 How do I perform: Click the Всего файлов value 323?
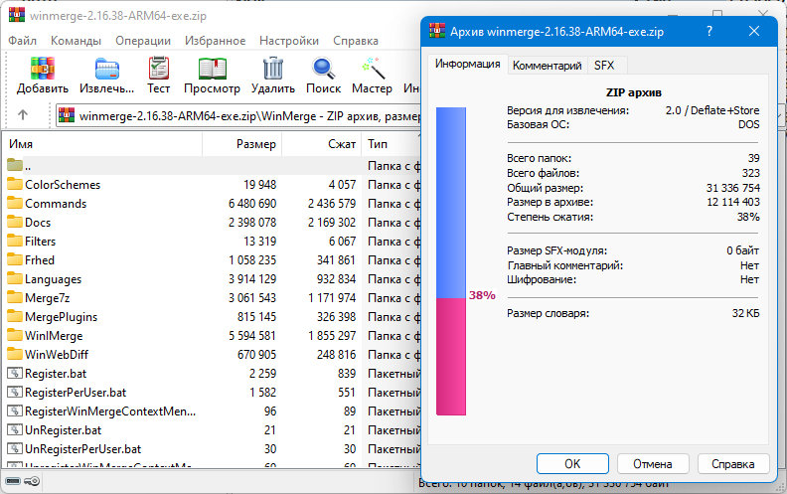click(x=751, y=173)
